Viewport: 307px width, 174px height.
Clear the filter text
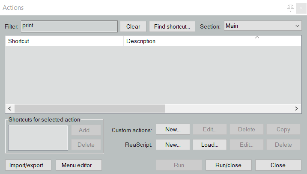(x=133, y=26)
